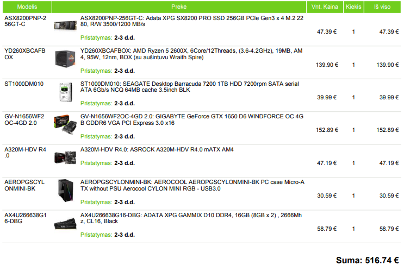Click the Kiekis column header

[353, 7]
